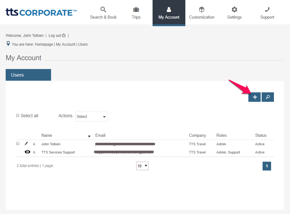Screen dimensions: 290x214
Task: Tick the checkbox beside John Tolkien row
Action: click(x=18, y=143)
